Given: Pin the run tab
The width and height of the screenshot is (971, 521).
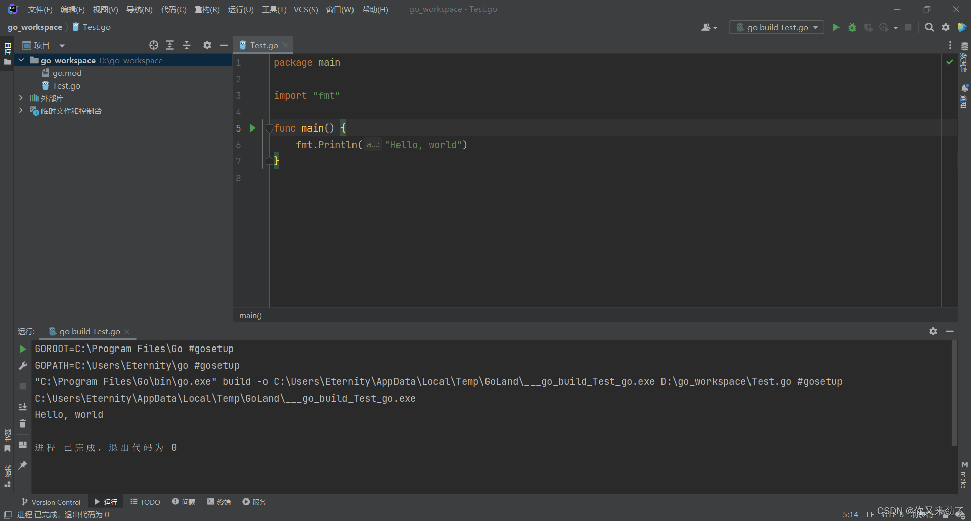Looking at the screenshot, I should pos(23,465).
